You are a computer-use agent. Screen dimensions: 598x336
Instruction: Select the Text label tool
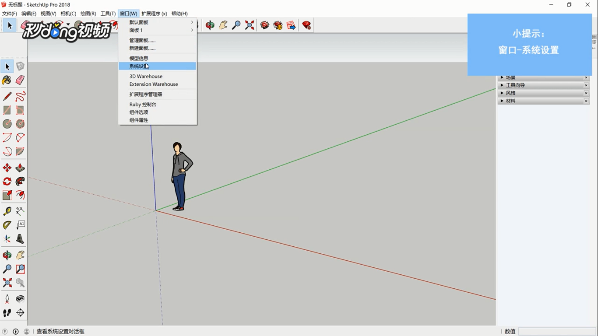tap(20, 225)
